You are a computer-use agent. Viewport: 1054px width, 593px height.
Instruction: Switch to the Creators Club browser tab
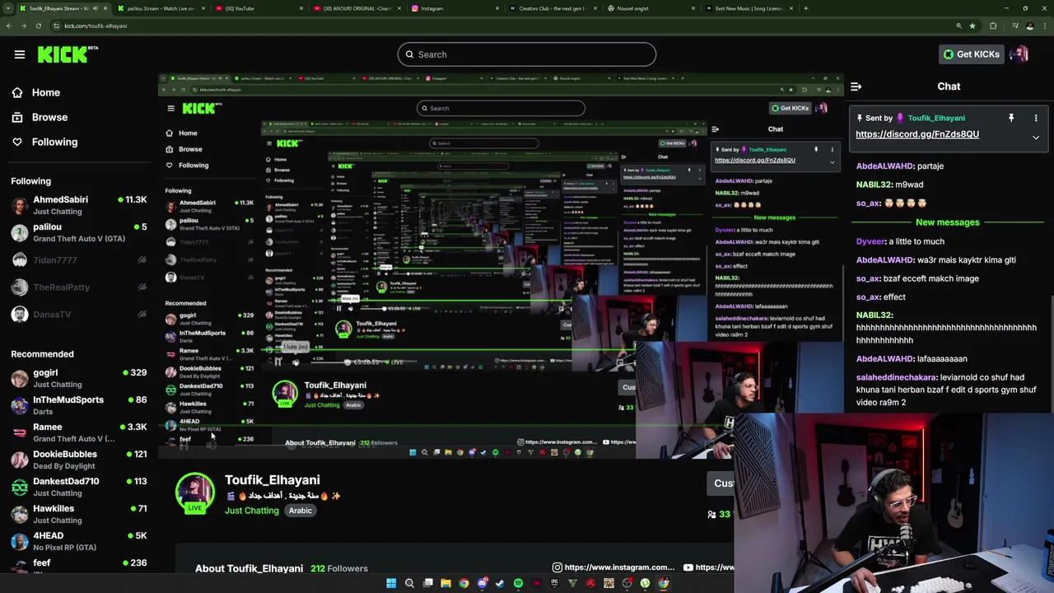(x=553, y=8)
